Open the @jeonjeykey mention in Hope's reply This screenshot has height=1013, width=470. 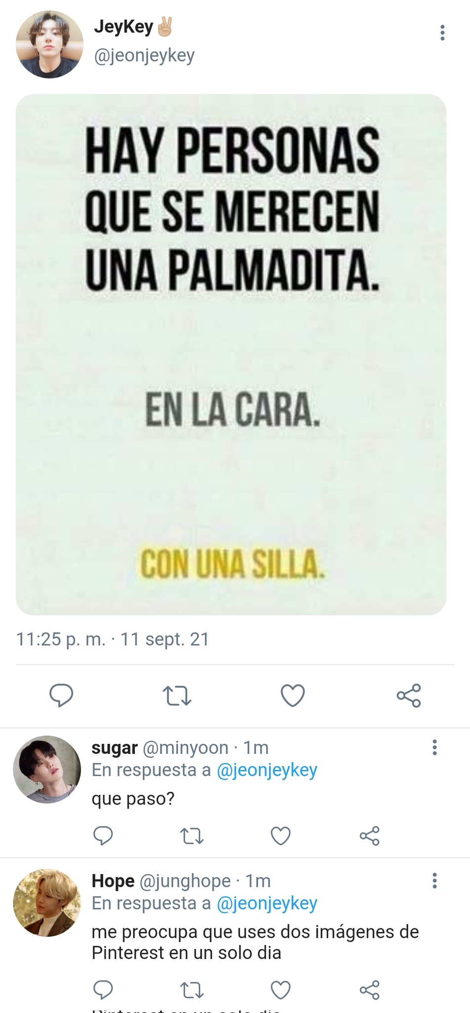(x=267, y=903)
